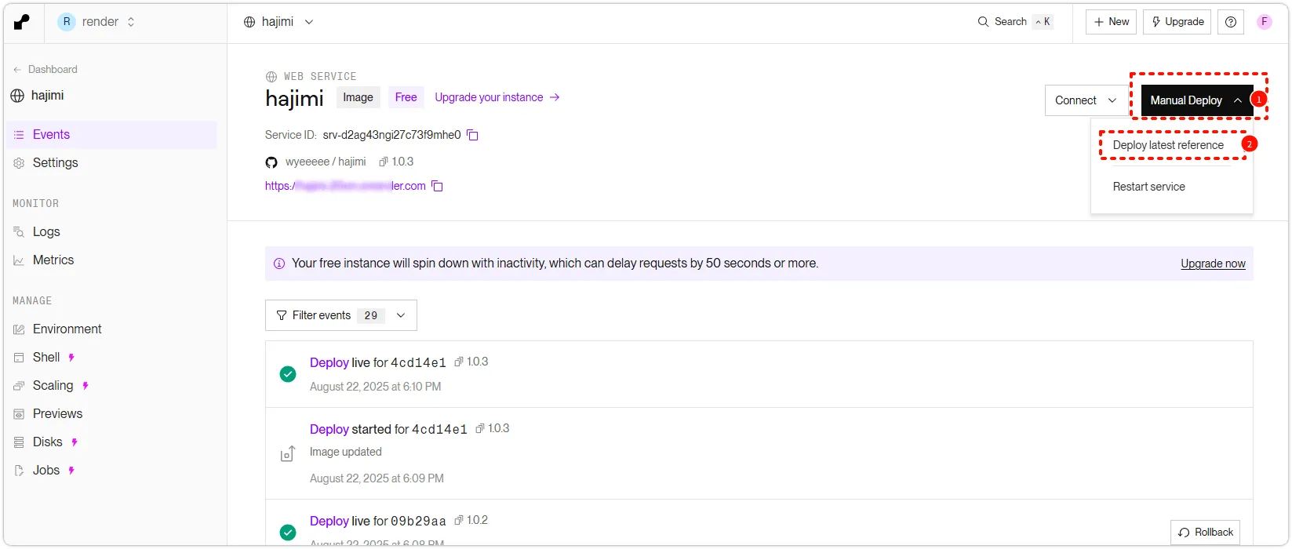Open the Shell page
1292x549 pixels.
point(46,357)
